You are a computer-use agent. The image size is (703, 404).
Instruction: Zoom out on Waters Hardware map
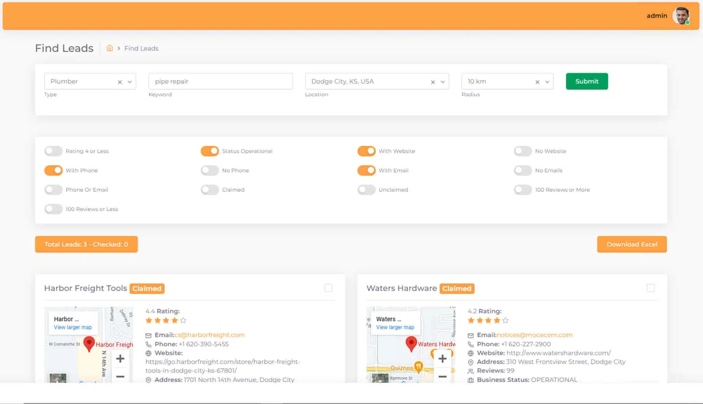point(442,376)
